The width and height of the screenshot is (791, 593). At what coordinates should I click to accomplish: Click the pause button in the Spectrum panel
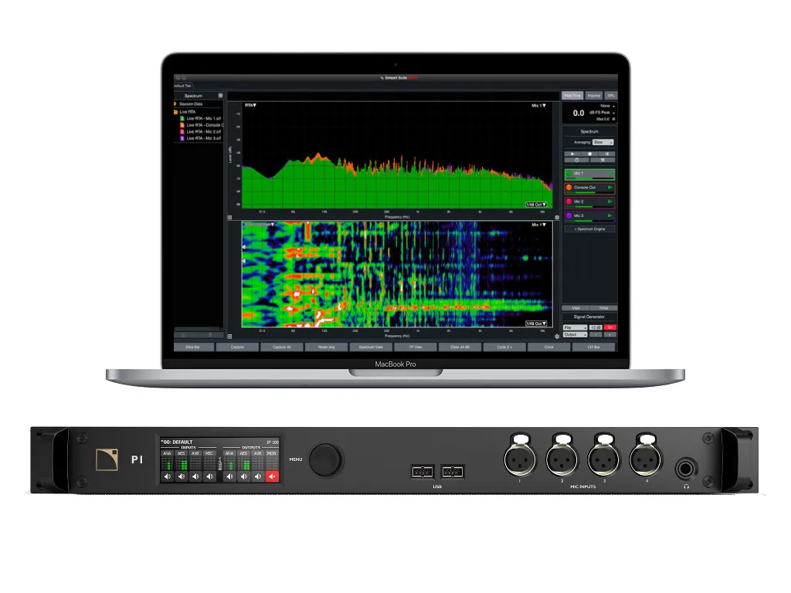(x=607, y=154)
